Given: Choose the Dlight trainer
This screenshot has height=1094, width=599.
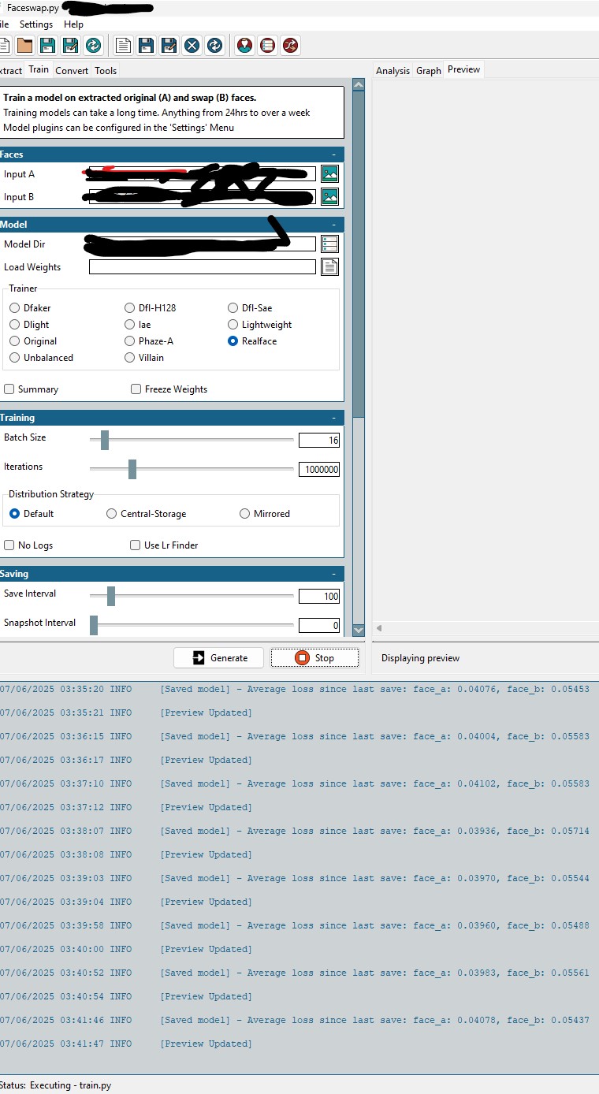Looking at the screenshot, I should (29, 325).
